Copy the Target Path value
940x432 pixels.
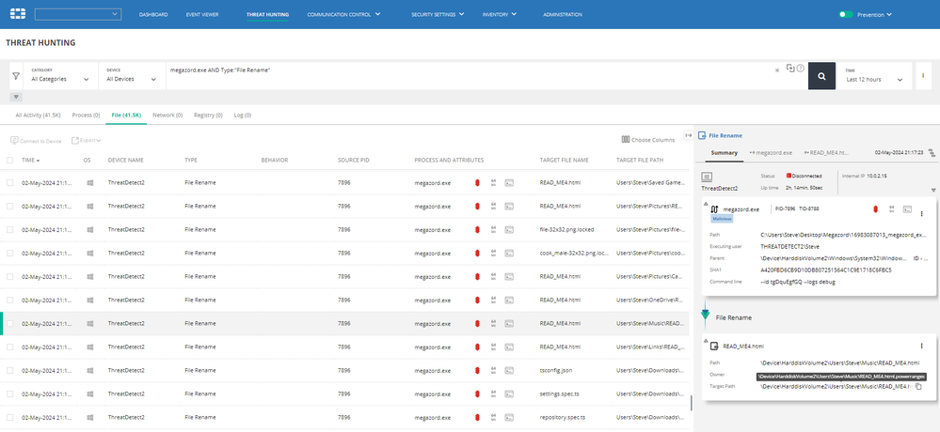point(917,386)
